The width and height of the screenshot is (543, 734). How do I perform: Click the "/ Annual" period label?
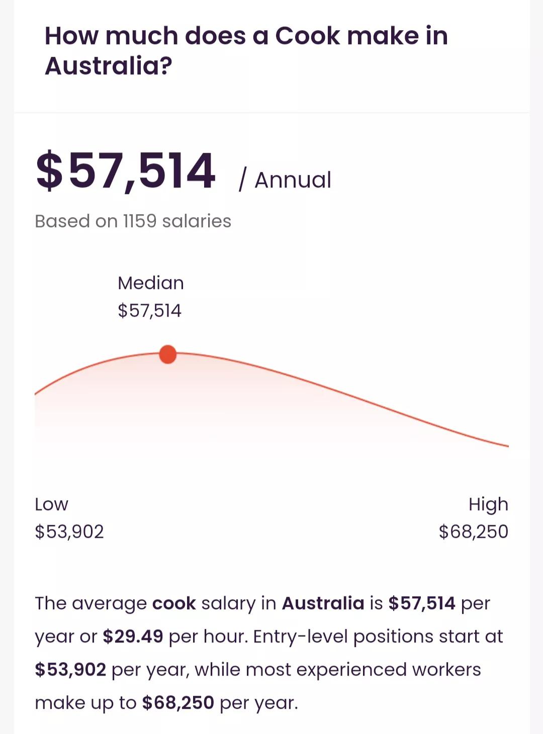coord(285,180)
